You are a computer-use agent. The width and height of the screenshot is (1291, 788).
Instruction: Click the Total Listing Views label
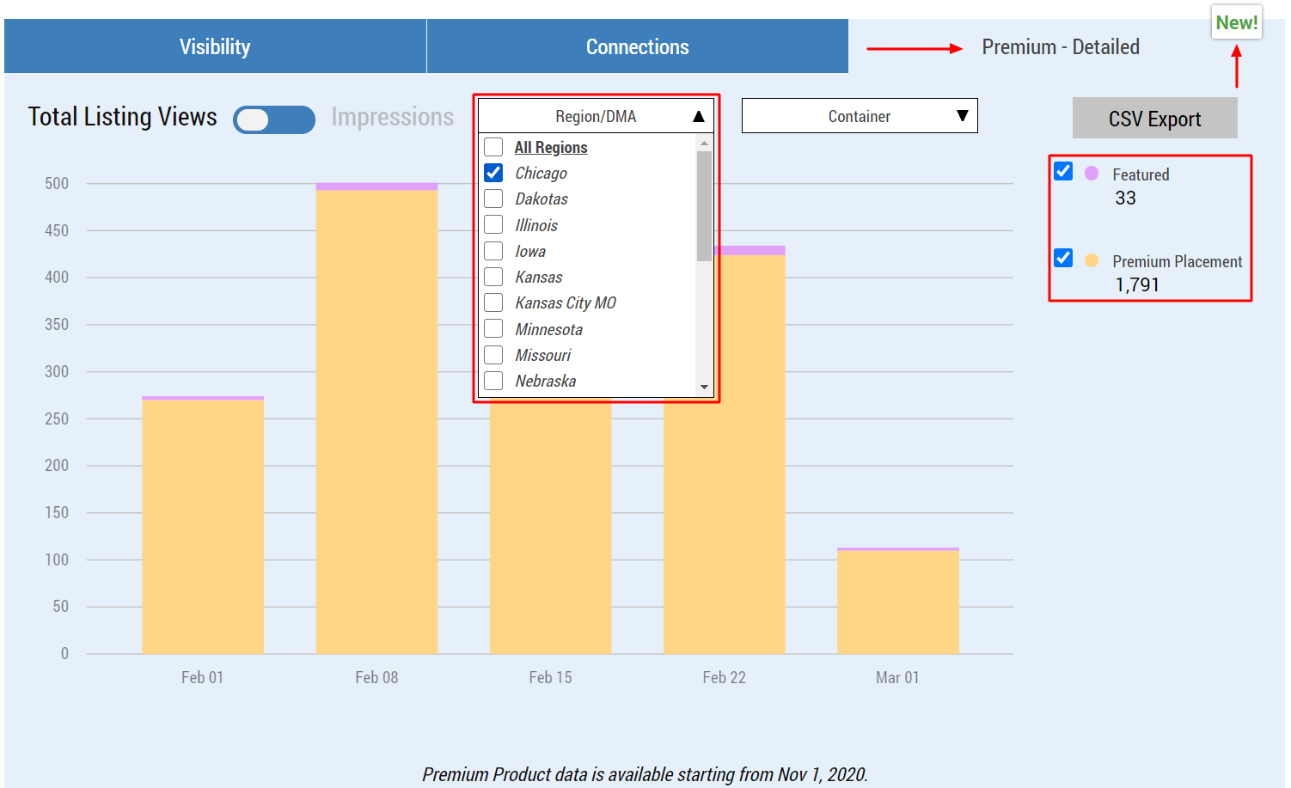pyautogui.click(x=123, y=117)
